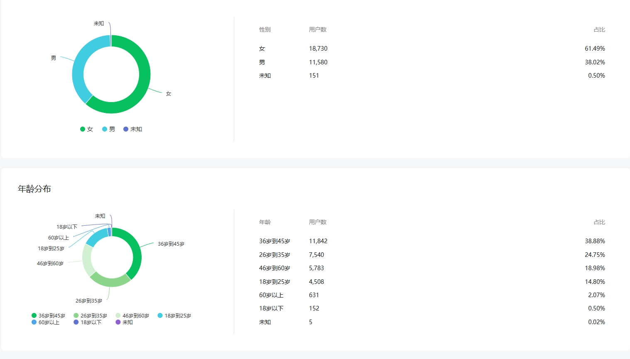Click the 18岁到25岁 legend color dot
This screenshot has width=630, height=359.
tap(160, 316)
